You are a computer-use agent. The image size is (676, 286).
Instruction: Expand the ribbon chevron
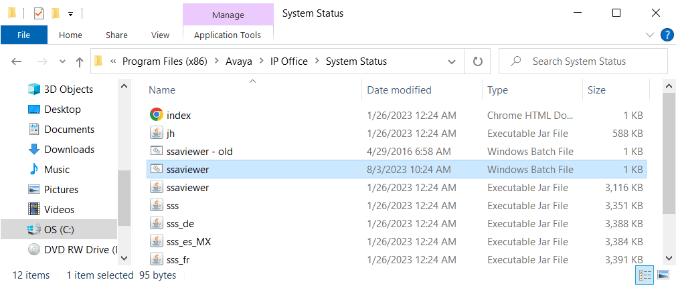tap(650, 35)
